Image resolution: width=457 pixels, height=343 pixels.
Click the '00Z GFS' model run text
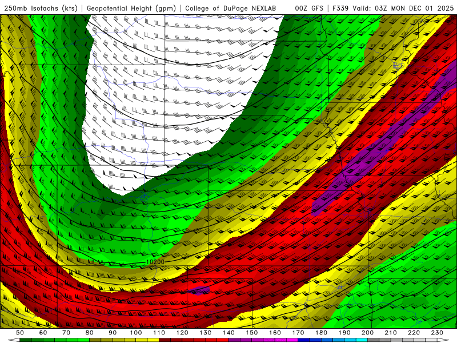[309, 8]
